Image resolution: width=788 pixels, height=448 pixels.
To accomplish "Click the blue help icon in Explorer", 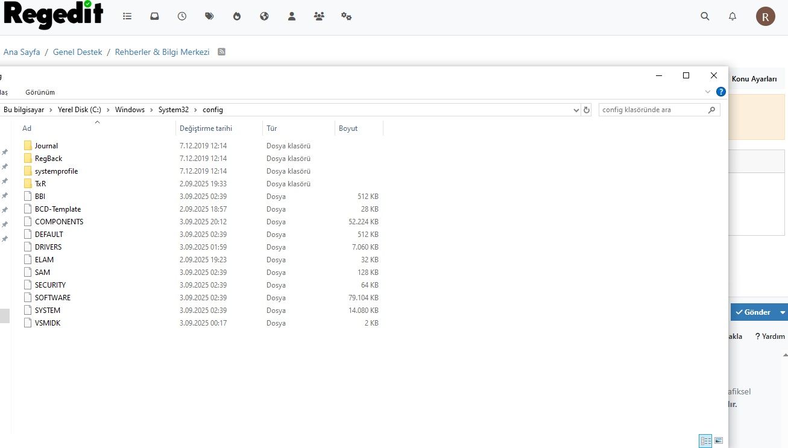I will [x=720, y=92].
